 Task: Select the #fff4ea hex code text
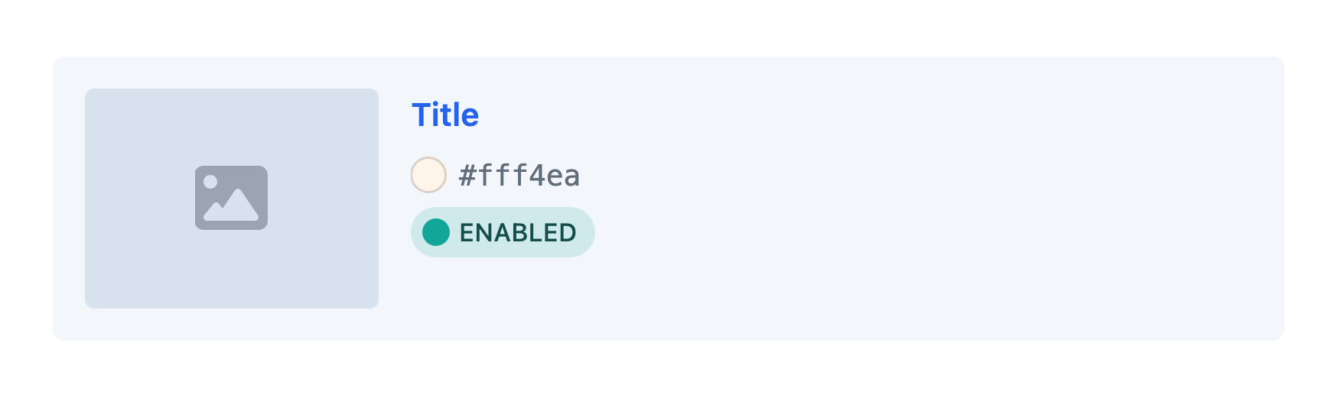[x=519, y=176]
